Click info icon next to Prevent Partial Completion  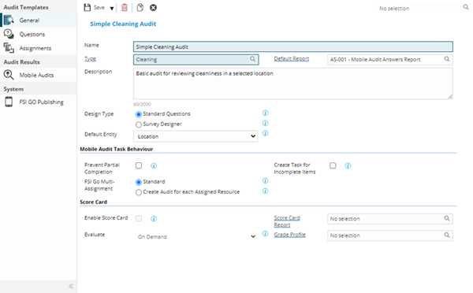tap(154, 165)
